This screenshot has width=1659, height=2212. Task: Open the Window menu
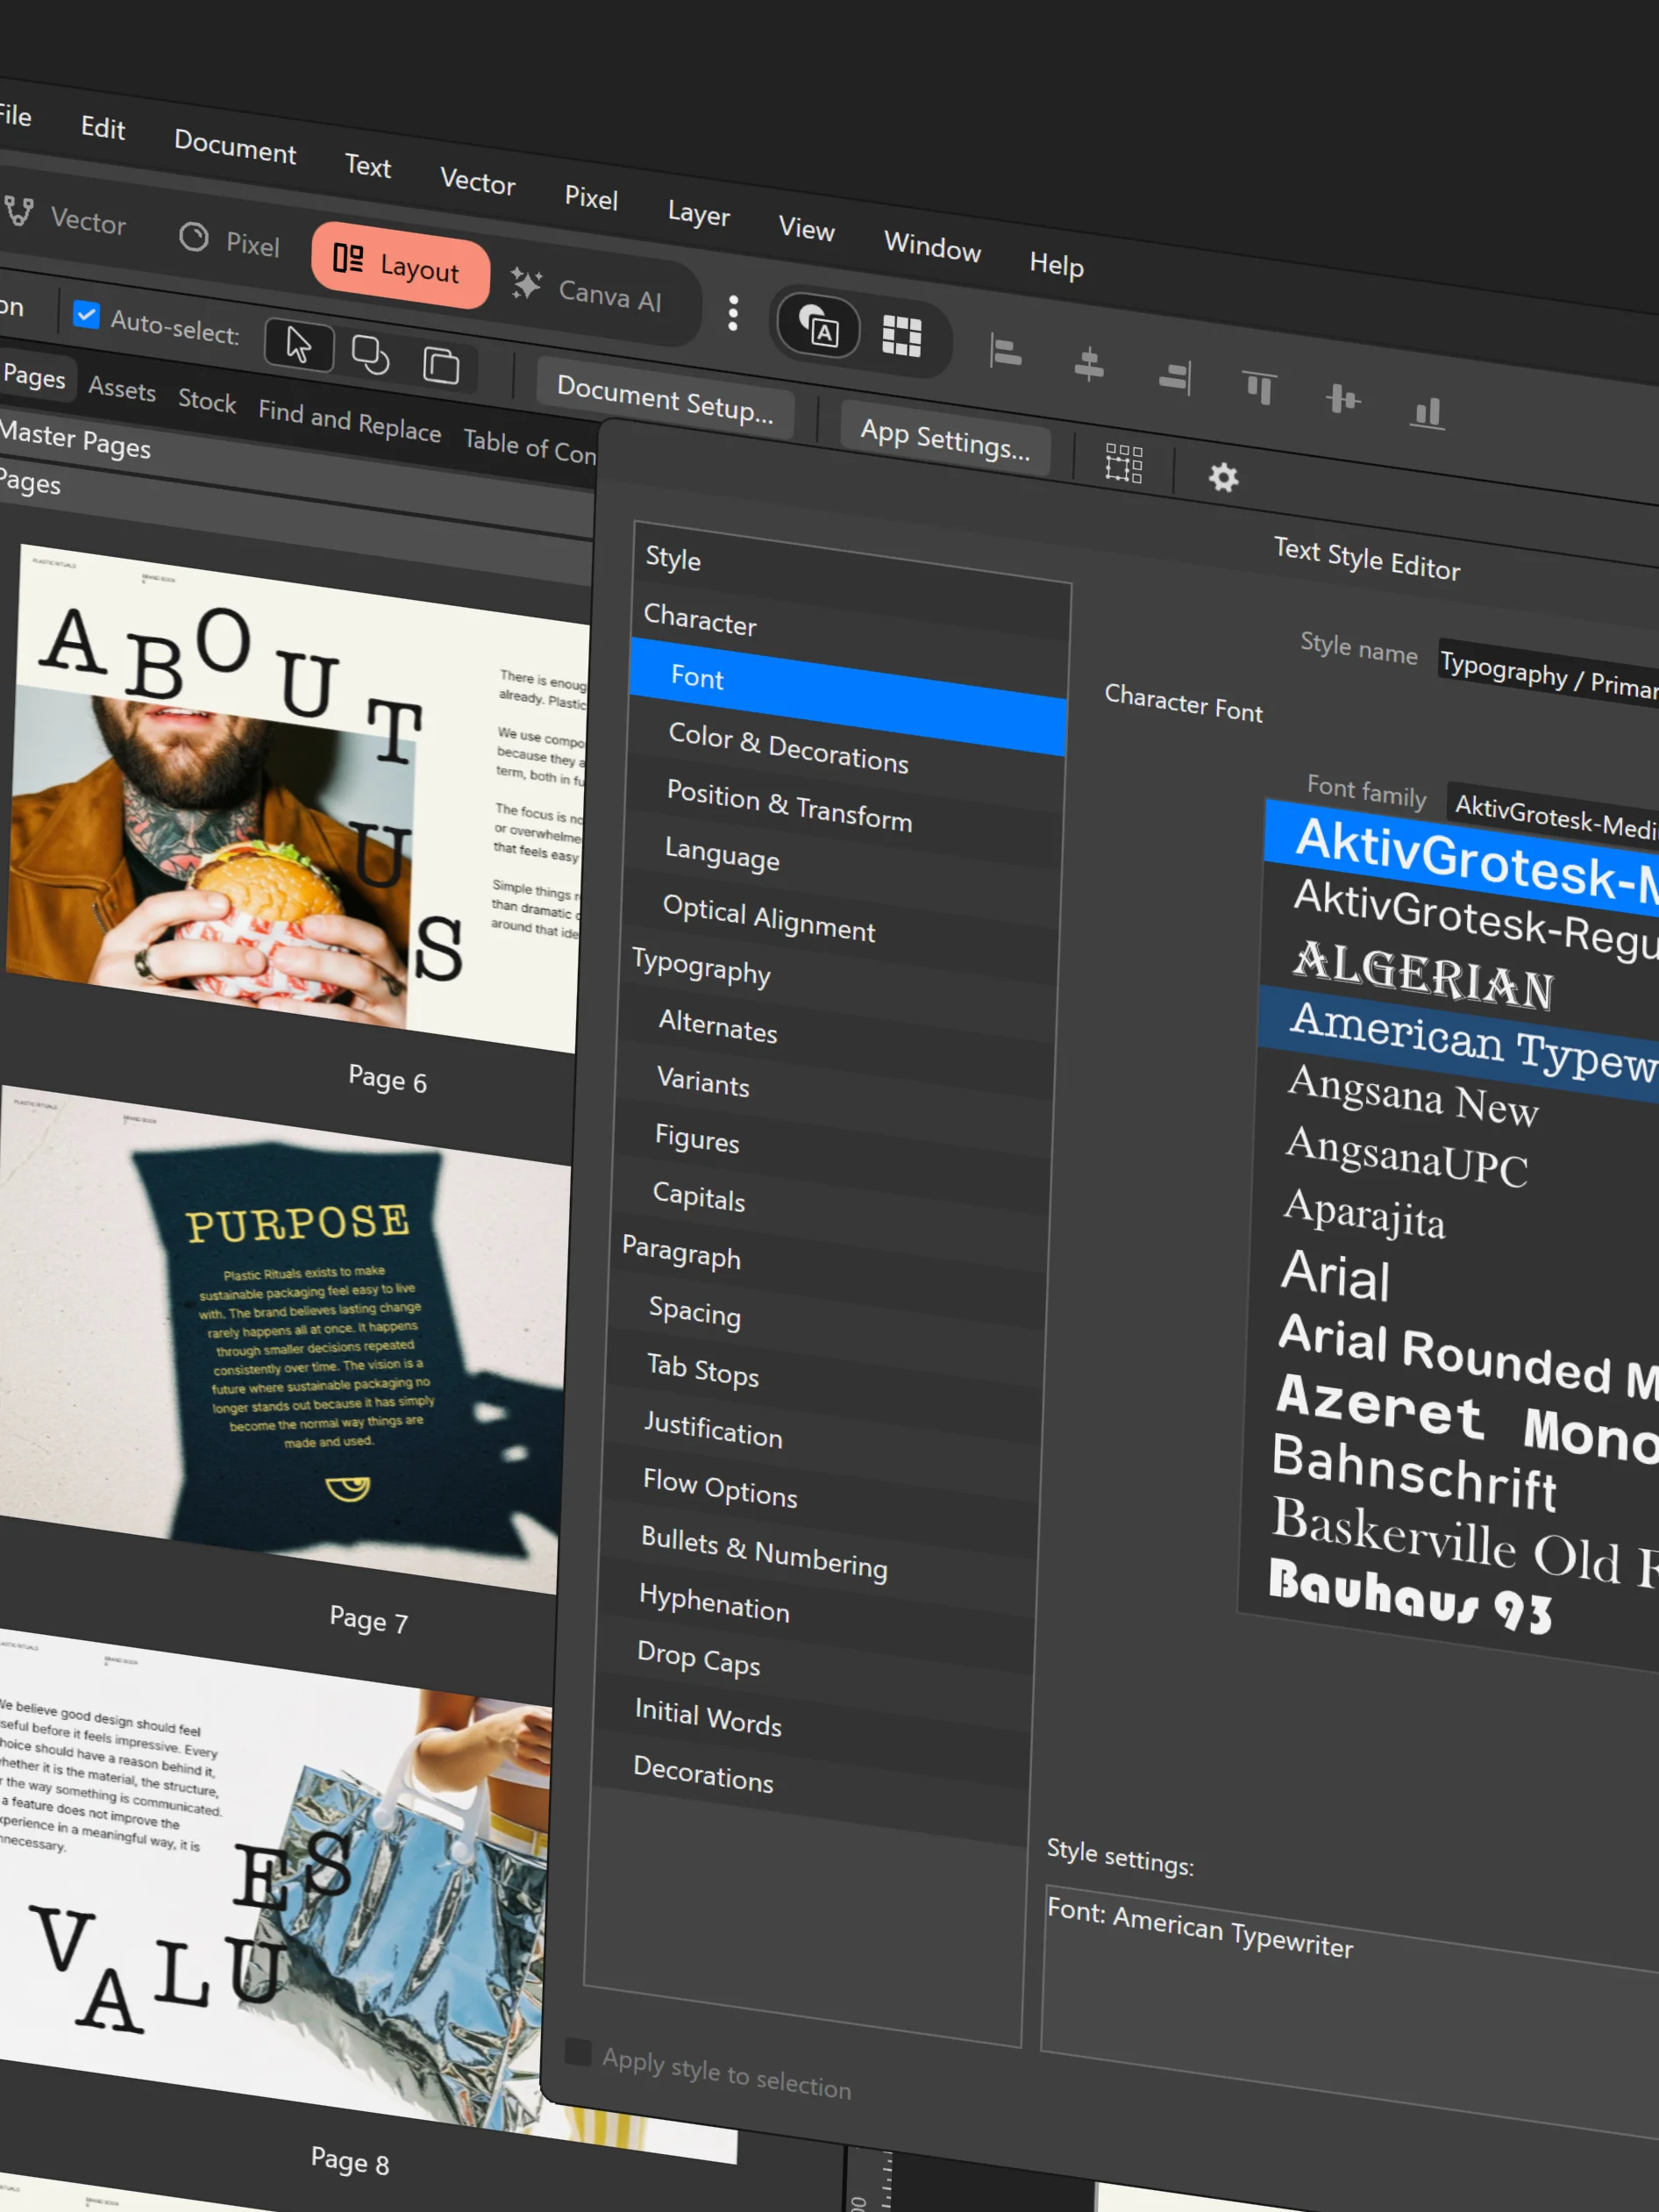click(932, 246)
